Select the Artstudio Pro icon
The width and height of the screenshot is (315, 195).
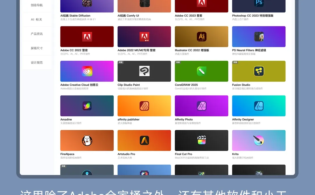pos(144,140)
